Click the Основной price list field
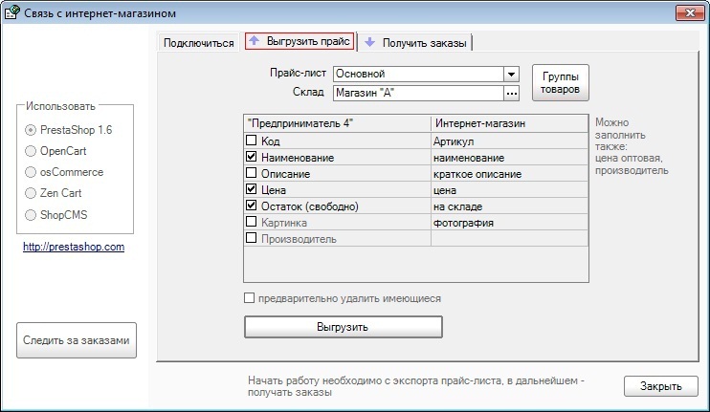Screen dimensions: 710x412 coord(418,74)
